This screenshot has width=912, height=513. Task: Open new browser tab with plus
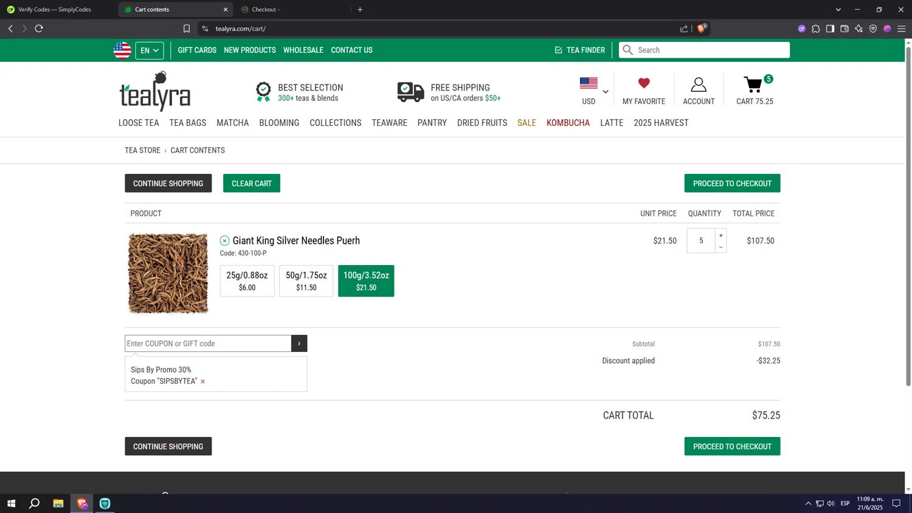coord(360,10)
